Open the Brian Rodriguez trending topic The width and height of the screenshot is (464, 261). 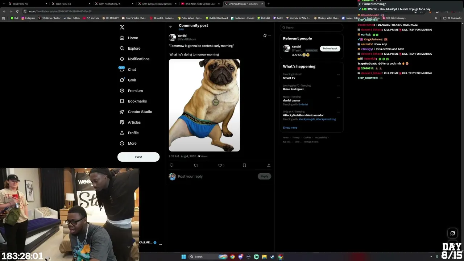pos(293,89)
